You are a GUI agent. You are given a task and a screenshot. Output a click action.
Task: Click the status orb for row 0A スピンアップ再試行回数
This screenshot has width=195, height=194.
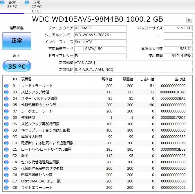[6, 124]
